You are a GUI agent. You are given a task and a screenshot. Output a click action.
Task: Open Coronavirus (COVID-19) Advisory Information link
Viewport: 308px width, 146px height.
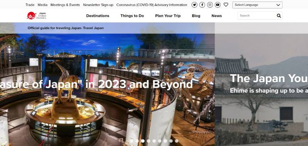pyautogui.click(x=152, y=5)
